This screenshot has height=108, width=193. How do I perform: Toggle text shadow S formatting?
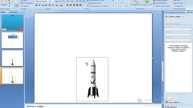click(x=49, y=5)
